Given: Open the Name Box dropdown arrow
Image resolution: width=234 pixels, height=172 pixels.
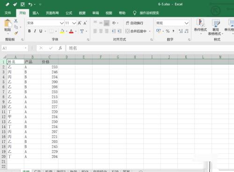Looking at the screenshot, I should (x=26, y=48).
